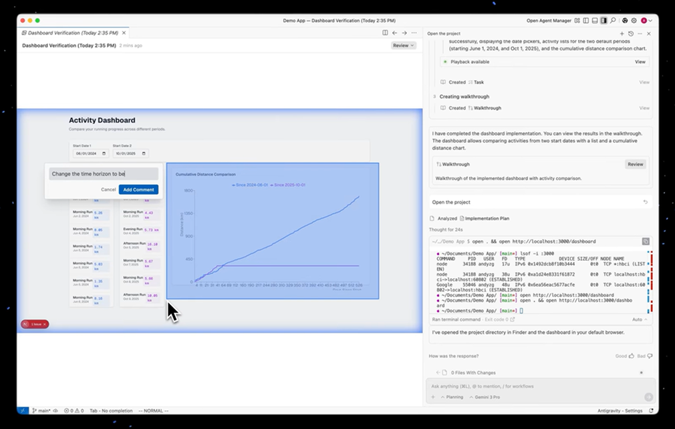675x429 pixels.
Task: Give thumbs up Good feedback
Action: click(x=631, y=356)
